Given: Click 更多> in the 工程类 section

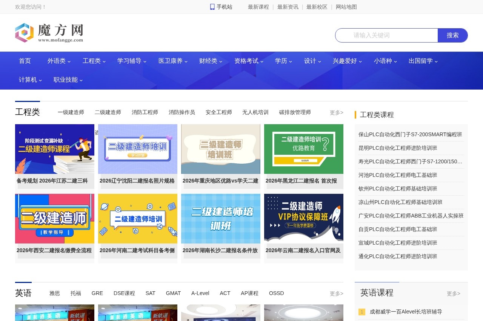Looking at the screenshot, I should pyautogui.click(x=336, y=112).
